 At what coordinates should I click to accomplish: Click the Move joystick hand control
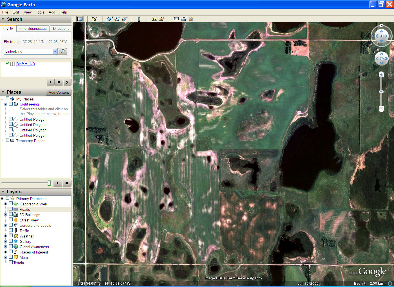click(382, 59)
